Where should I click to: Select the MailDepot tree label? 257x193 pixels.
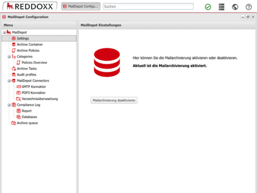pos(19,32)
